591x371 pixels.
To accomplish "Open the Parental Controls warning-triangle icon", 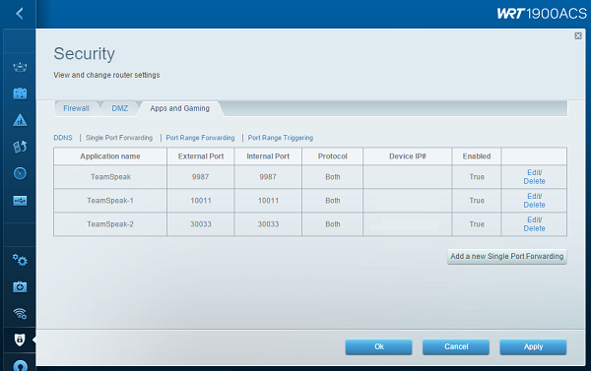I will click(x=20, y=120).
